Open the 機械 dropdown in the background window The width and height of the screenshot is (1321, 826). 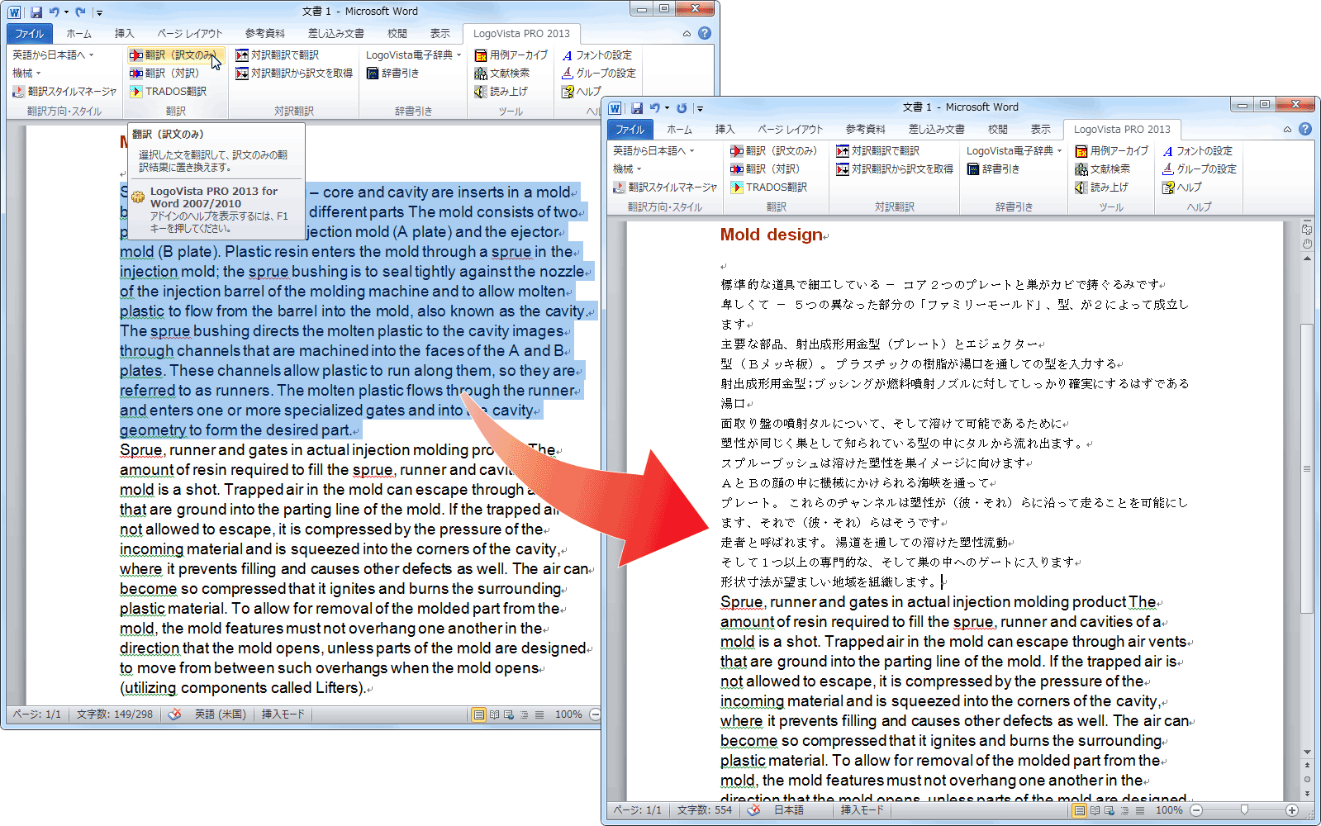click(27, 74)
